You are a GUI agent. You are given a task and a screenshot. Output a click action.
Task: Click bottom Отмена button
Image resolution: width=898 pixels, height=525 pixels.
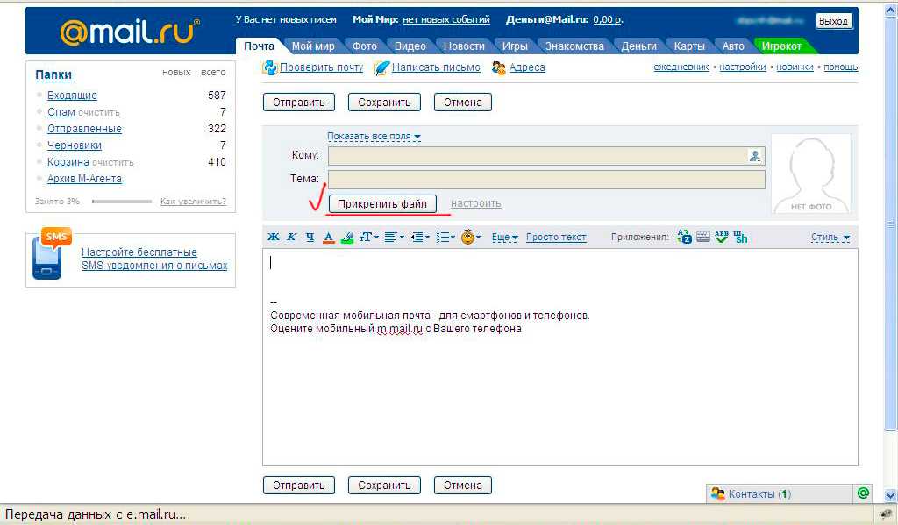463,486
